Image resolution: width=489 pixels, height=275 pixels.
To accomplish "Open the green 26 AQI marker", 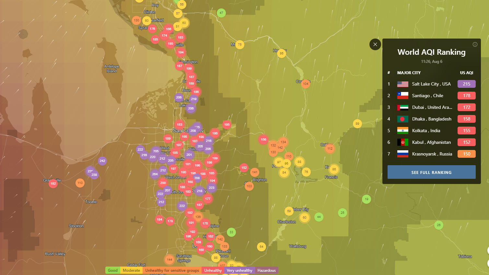I will [439, 225].
